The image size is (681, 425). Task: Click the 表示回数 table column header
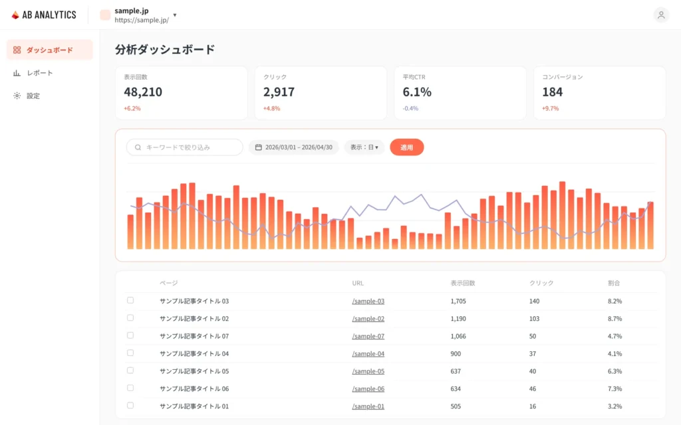(463, 283)
